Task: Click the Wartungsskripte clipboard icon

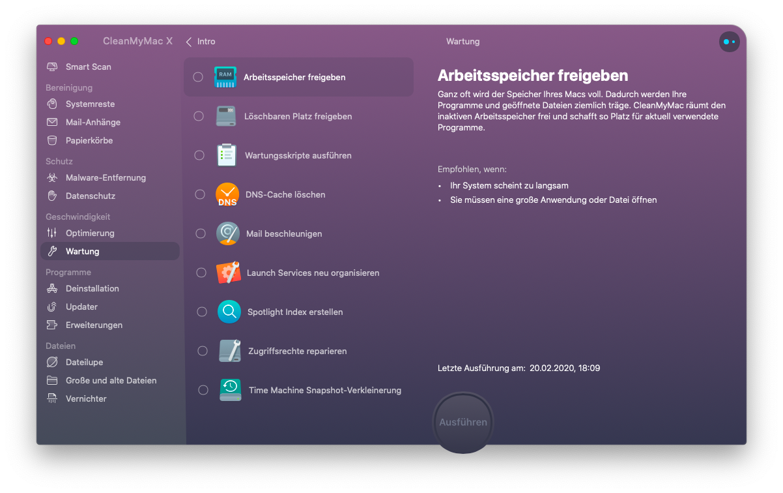Action: click(227, 155)
